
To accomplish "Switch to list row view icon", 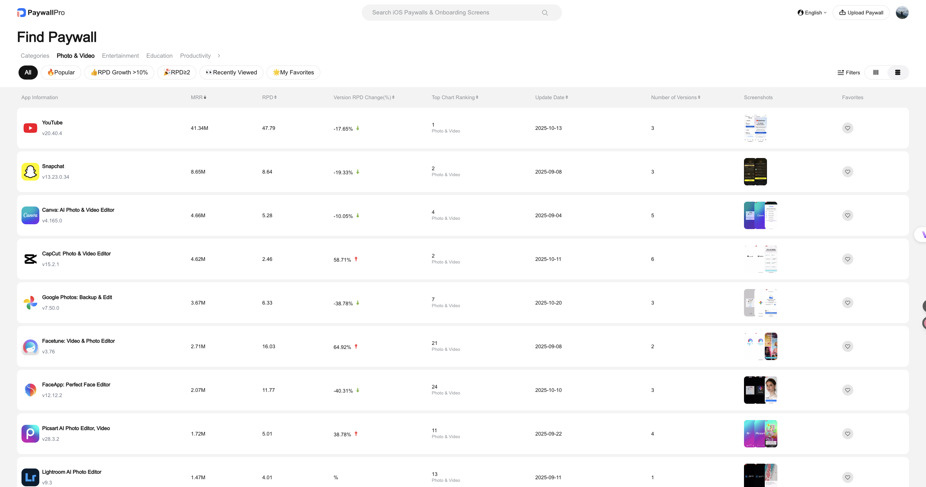I will tap(897, 73).
